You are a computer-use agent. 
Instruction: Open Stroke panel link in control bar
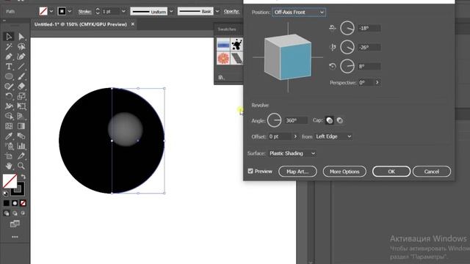(84, 12)
